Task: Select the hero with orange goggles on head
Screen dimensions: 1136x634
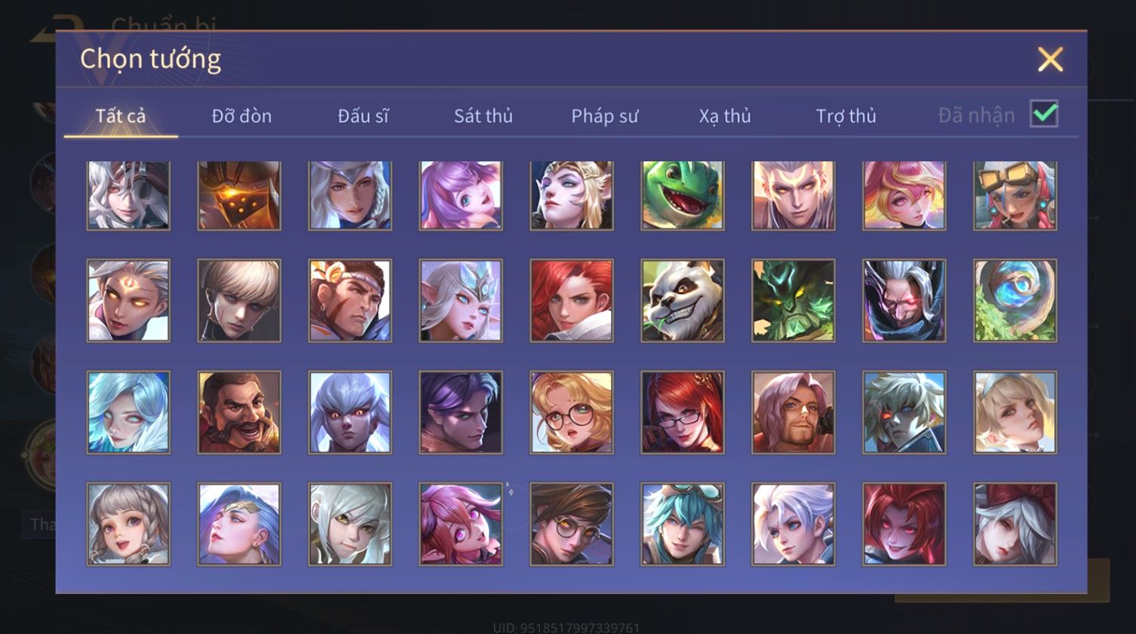Action: point(1015,194)
